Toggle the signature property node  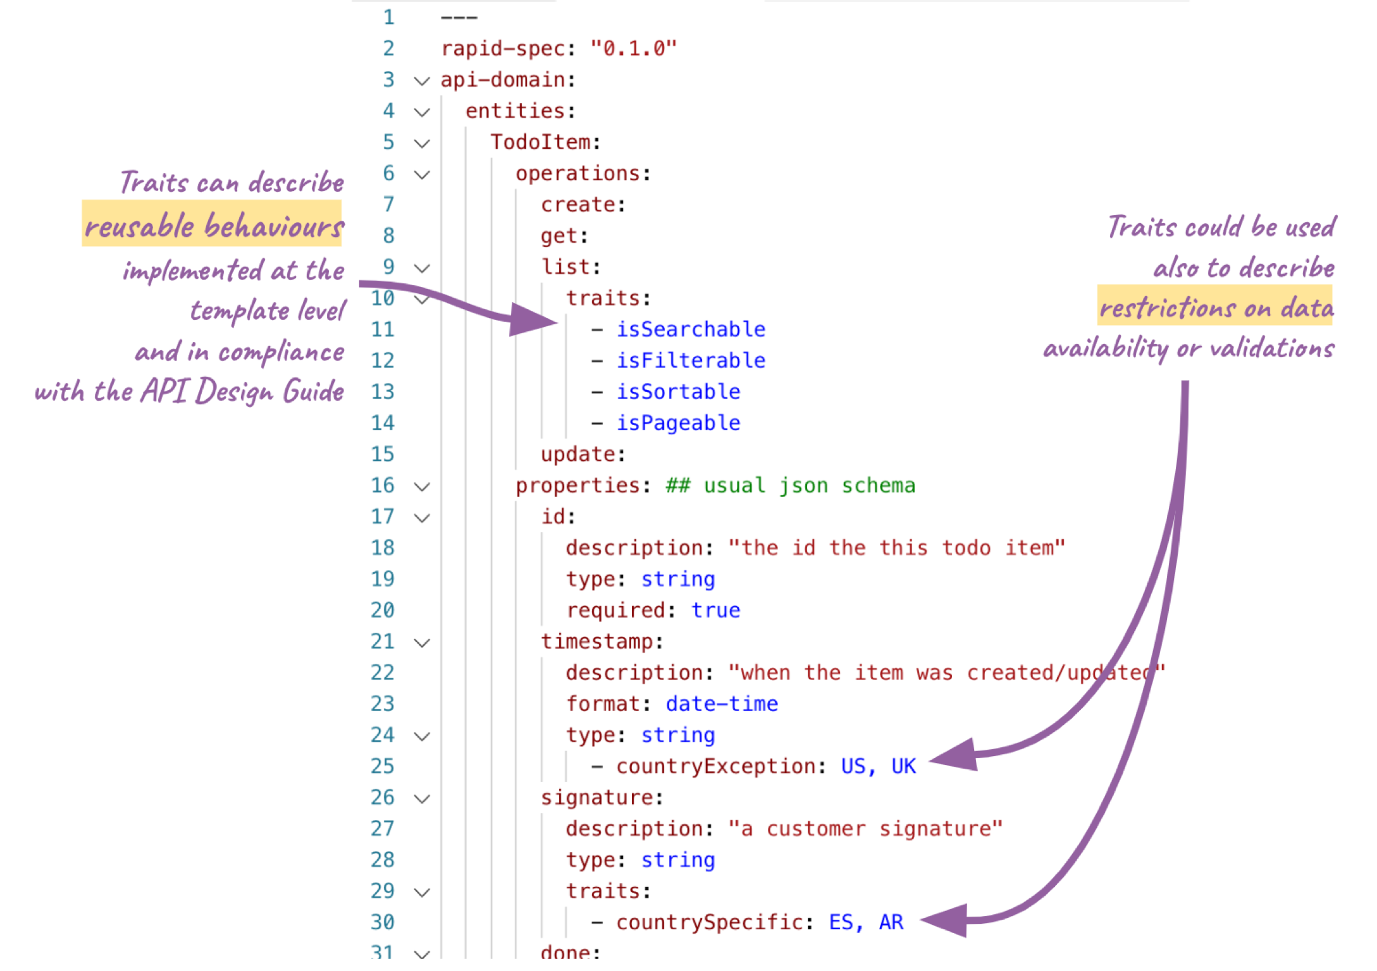click(x=421, y=795)
